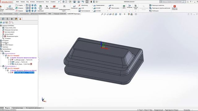
Task: Open the Правка menu
Action: (x=23, y=2)
